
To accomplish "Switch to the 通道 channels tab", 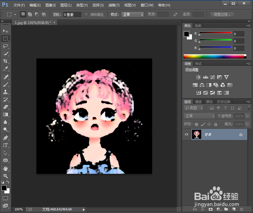I will pyautogui.click(x=198, y=102).
